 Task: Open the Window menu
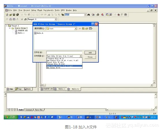(x=69, y=10)
